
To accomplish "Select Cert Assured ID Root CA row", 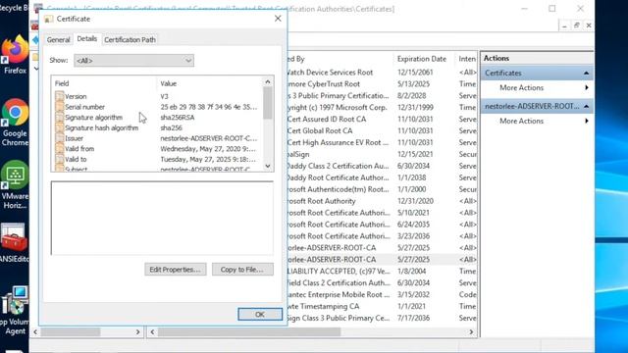I will (382, 120).
